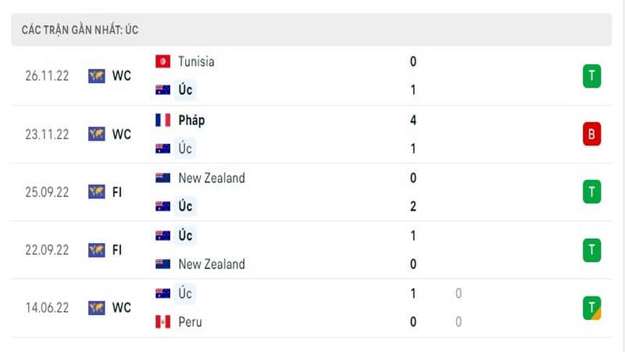Click score 4 for Pháp

[413, 120]
